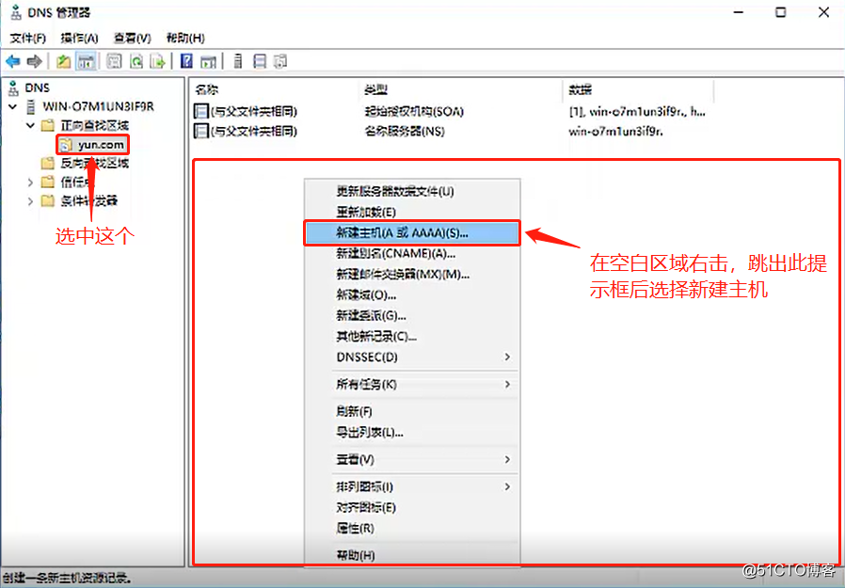Viewport: 845px width, 588px height.
Task: Select the DNS root node label
Action: coord(38,87)
